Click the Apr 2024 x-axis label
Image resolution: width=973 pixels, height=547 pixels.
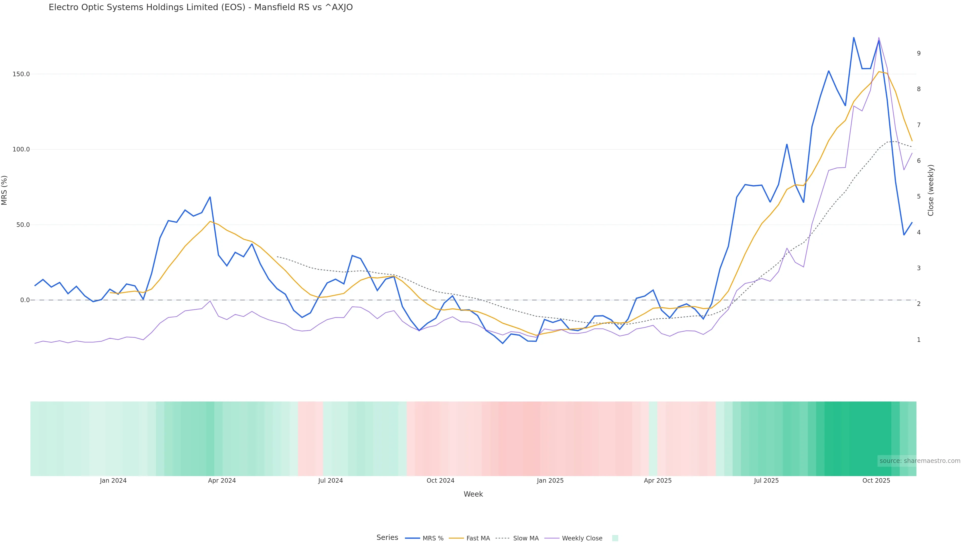pyautogui.click(x=222, y=481)
